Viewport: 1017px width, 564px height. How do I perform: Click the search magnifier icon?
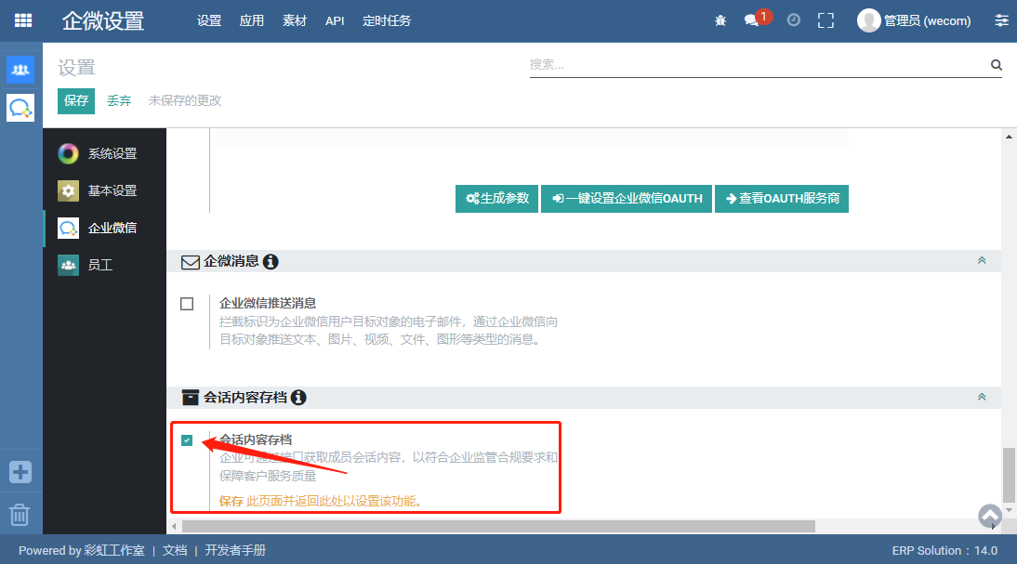coord(997,65)
